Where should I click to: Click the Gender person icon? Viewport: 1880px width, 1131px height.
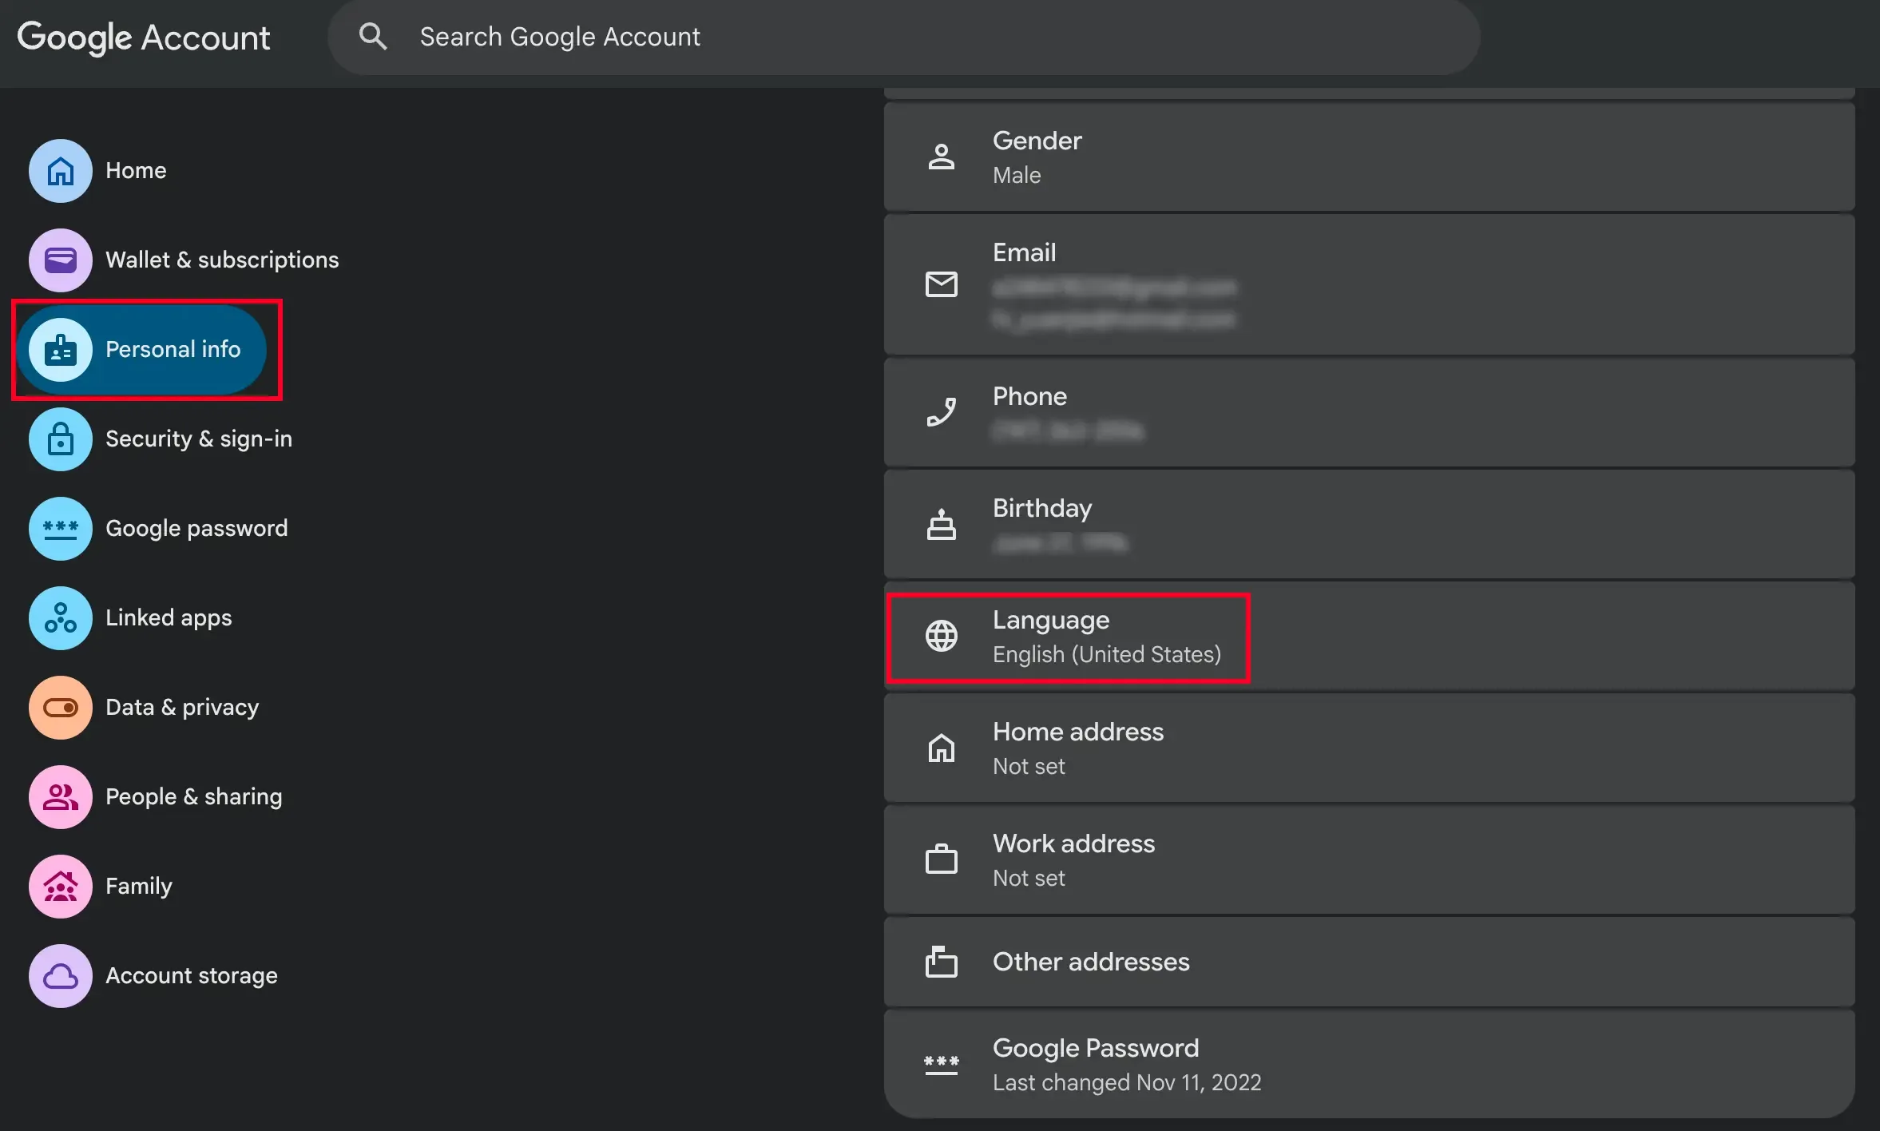point(942,157)
